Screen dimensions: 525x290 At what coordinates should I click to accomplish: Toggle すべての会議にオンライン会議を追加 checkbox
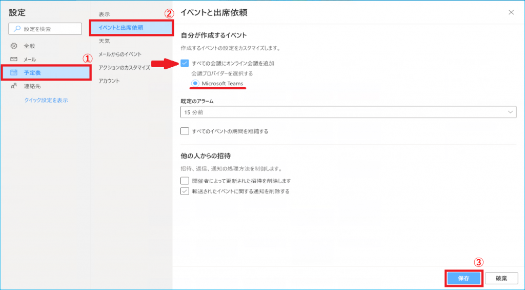pos(185,64)
